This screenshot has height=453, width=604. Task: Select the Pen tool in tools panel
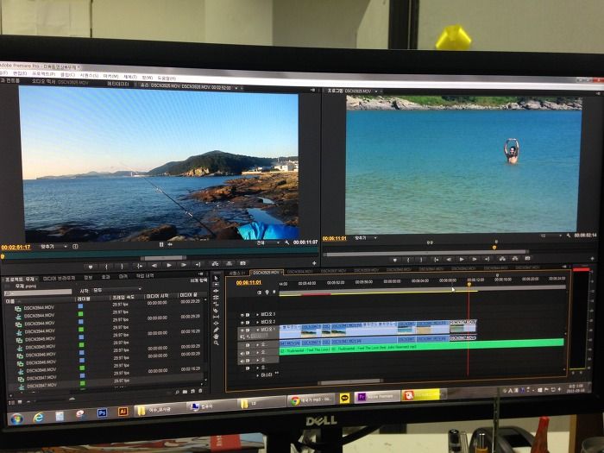[x=216, y=330]
